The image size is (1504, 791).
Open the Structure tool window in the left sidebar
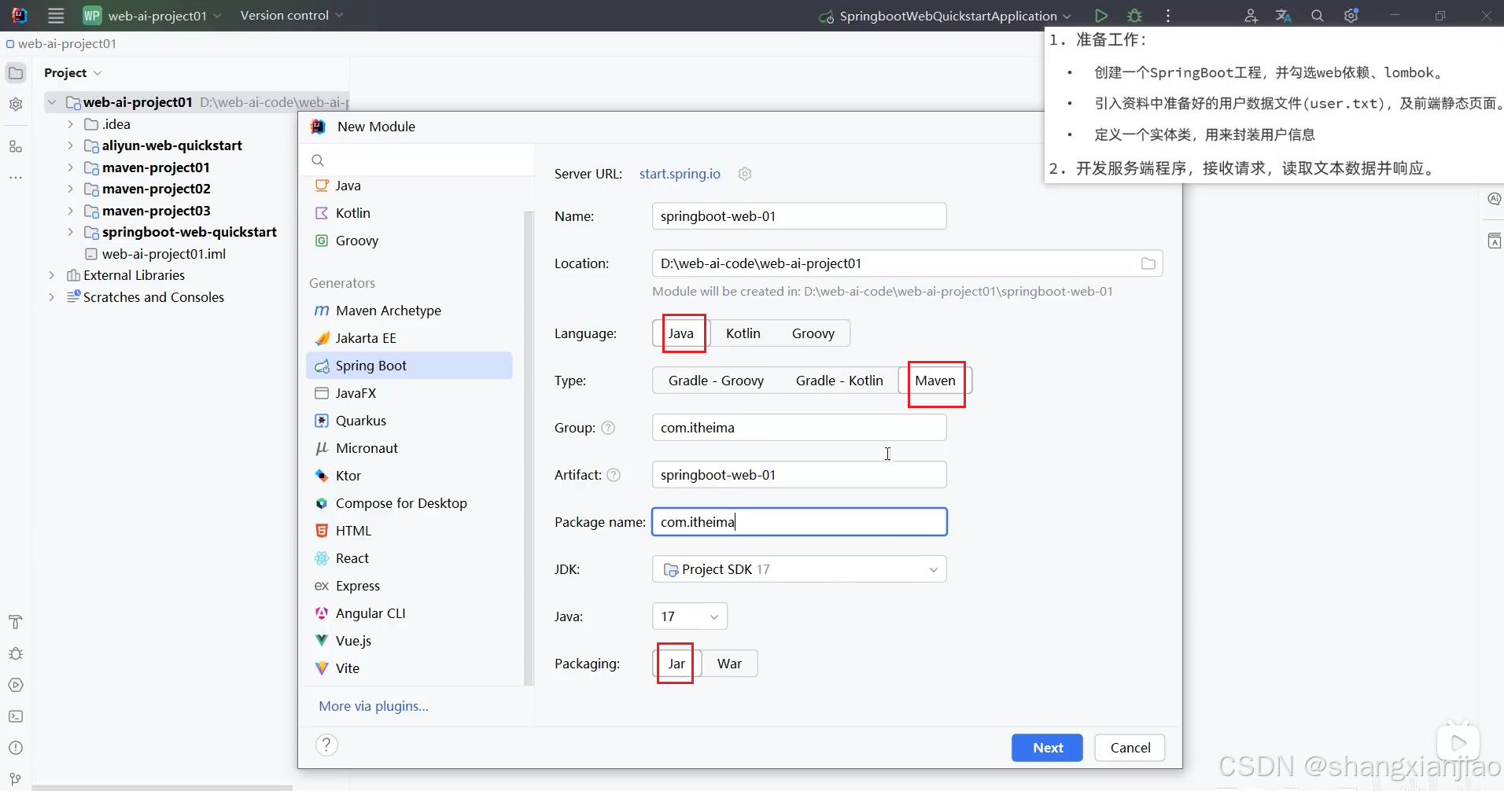pyautogui.click(x=16, y=146)
